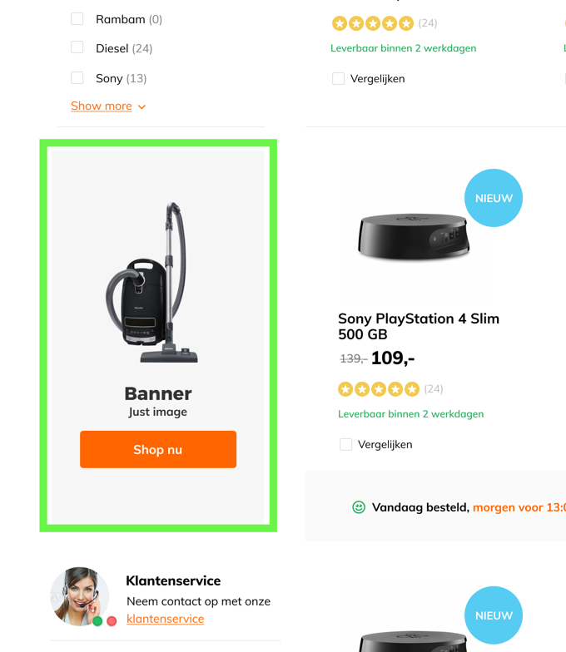Tick the Diesel brand filter checkbox
Viewport: 566px width, 652px height.
point(77,47)
